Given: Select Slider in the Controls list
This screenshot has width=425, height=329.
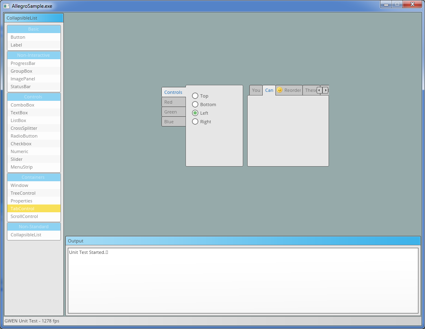Looking at the screenshot, I should coord(17,159).
